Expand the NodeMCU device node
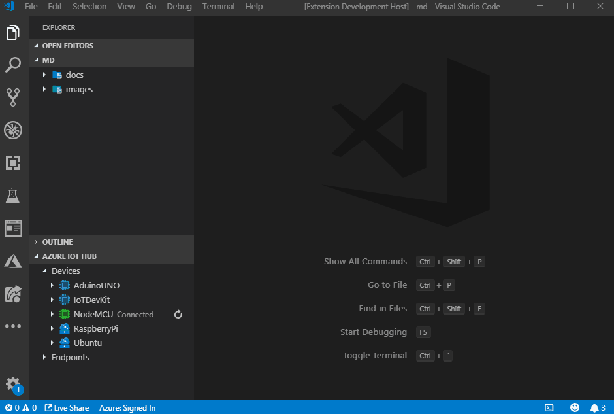This screenshot has width=614, height=414. click(x=52, y=314)
